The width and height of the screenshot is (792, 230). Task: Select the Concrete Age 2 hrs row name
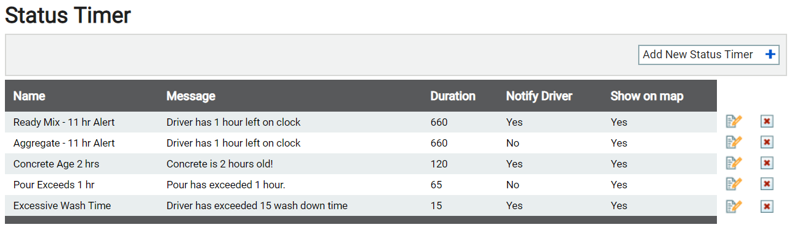click(56, 164)
